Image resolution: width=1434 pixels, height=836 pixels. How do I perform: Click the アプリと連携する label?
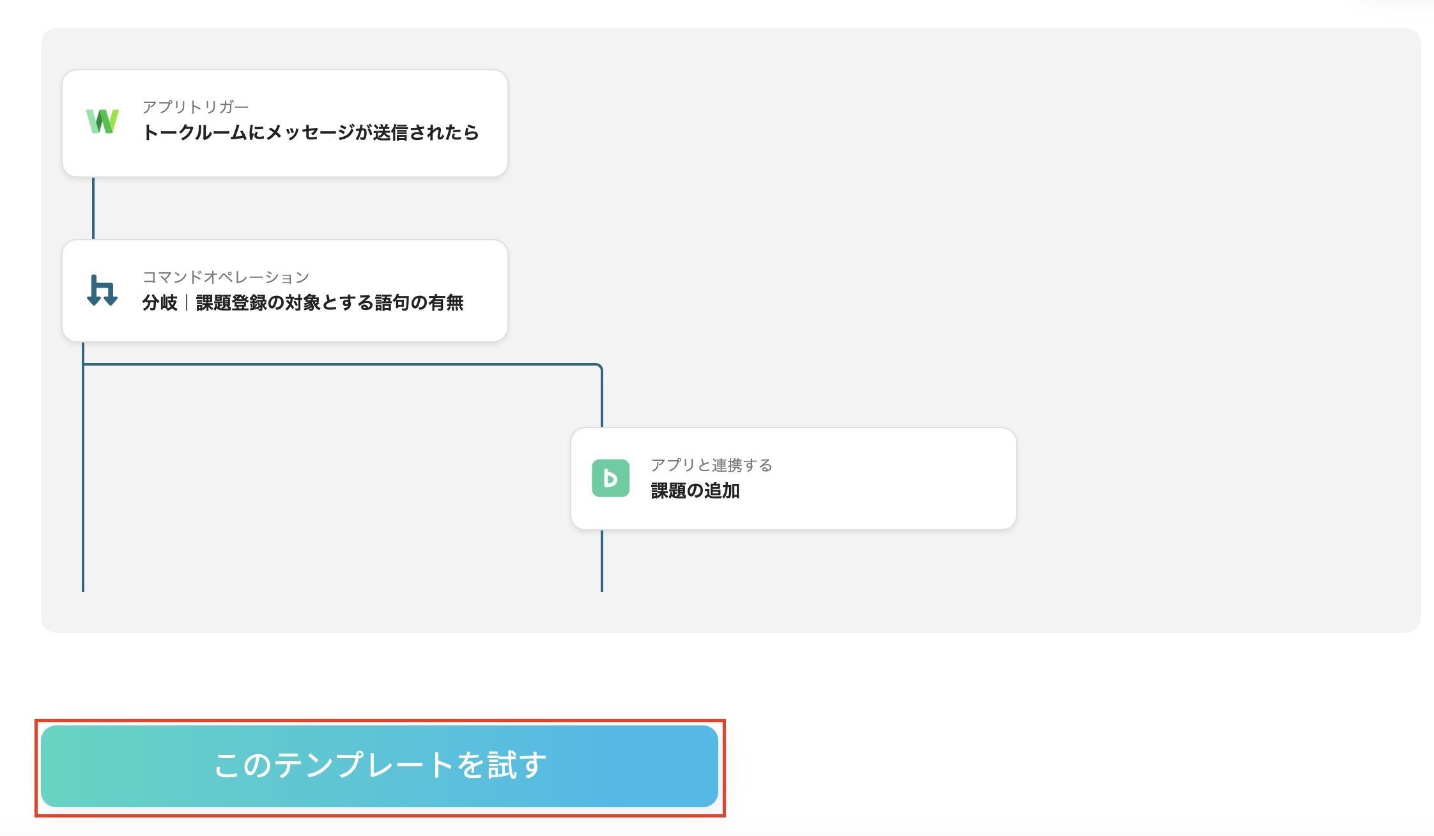coord(711,465)
